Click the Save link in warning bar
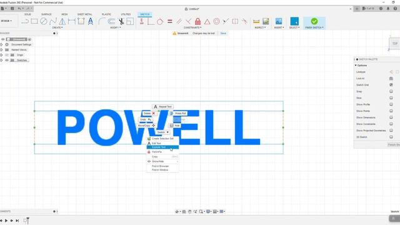400x225 pixels. (223, 33)
